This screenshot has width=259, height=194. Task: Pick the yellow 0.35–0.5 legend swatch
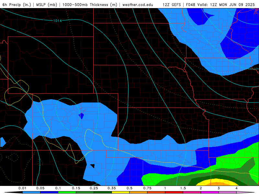coord(120,192)
